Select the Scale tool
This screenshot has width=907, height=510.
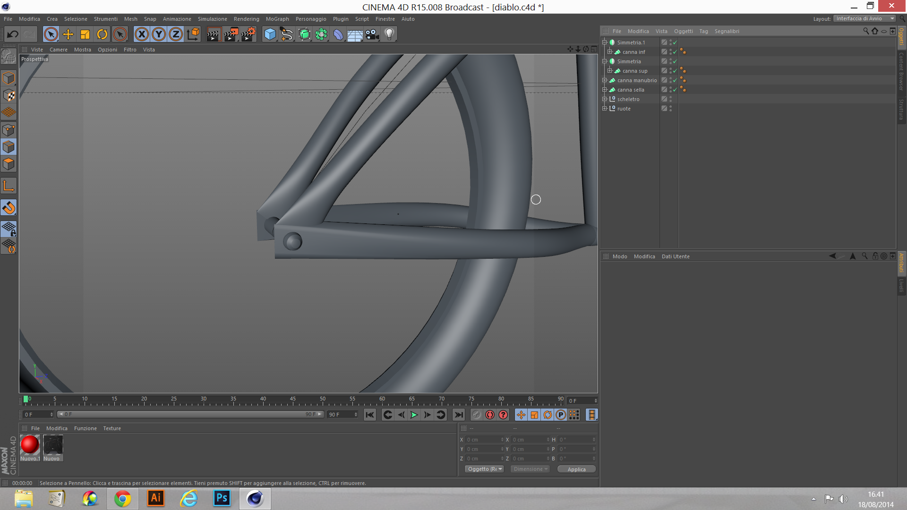[x=85, y=34]
